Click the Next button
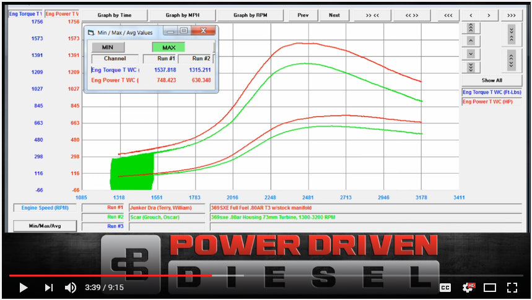 coord(334,15)
